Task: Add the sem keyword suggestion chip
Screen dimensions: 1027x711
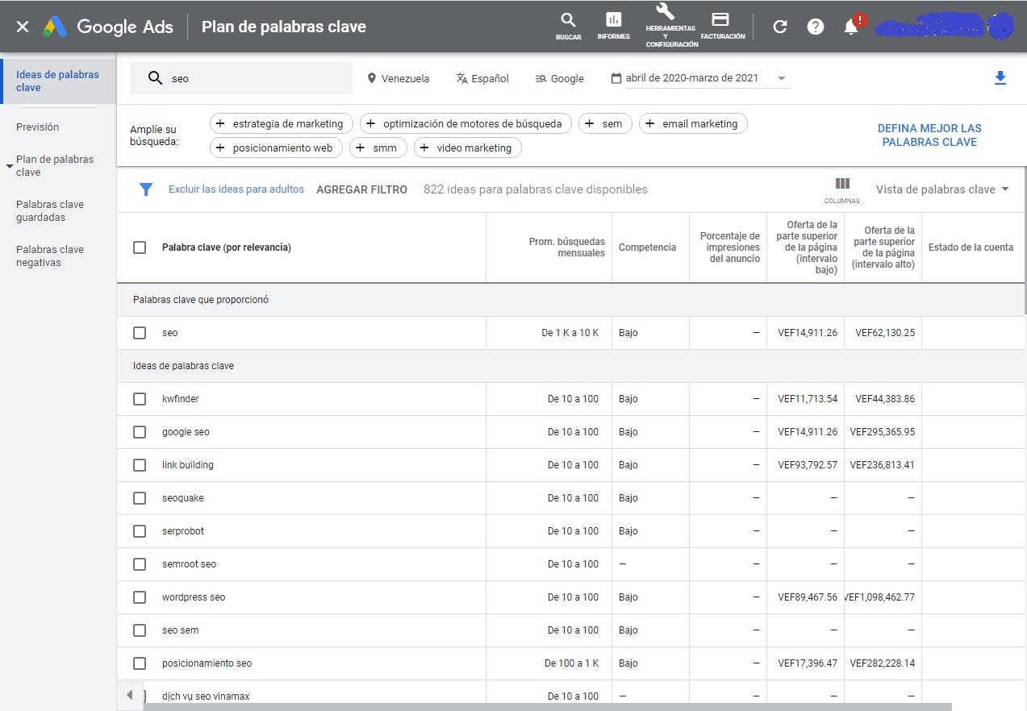Action: [604, 123]
